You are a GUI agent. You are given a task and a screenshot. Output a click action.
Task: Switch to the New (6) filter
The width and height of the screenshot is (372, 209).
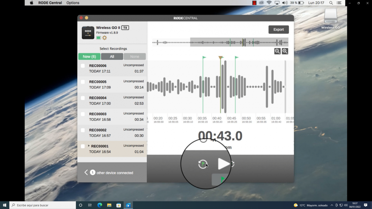coord(89,57)
